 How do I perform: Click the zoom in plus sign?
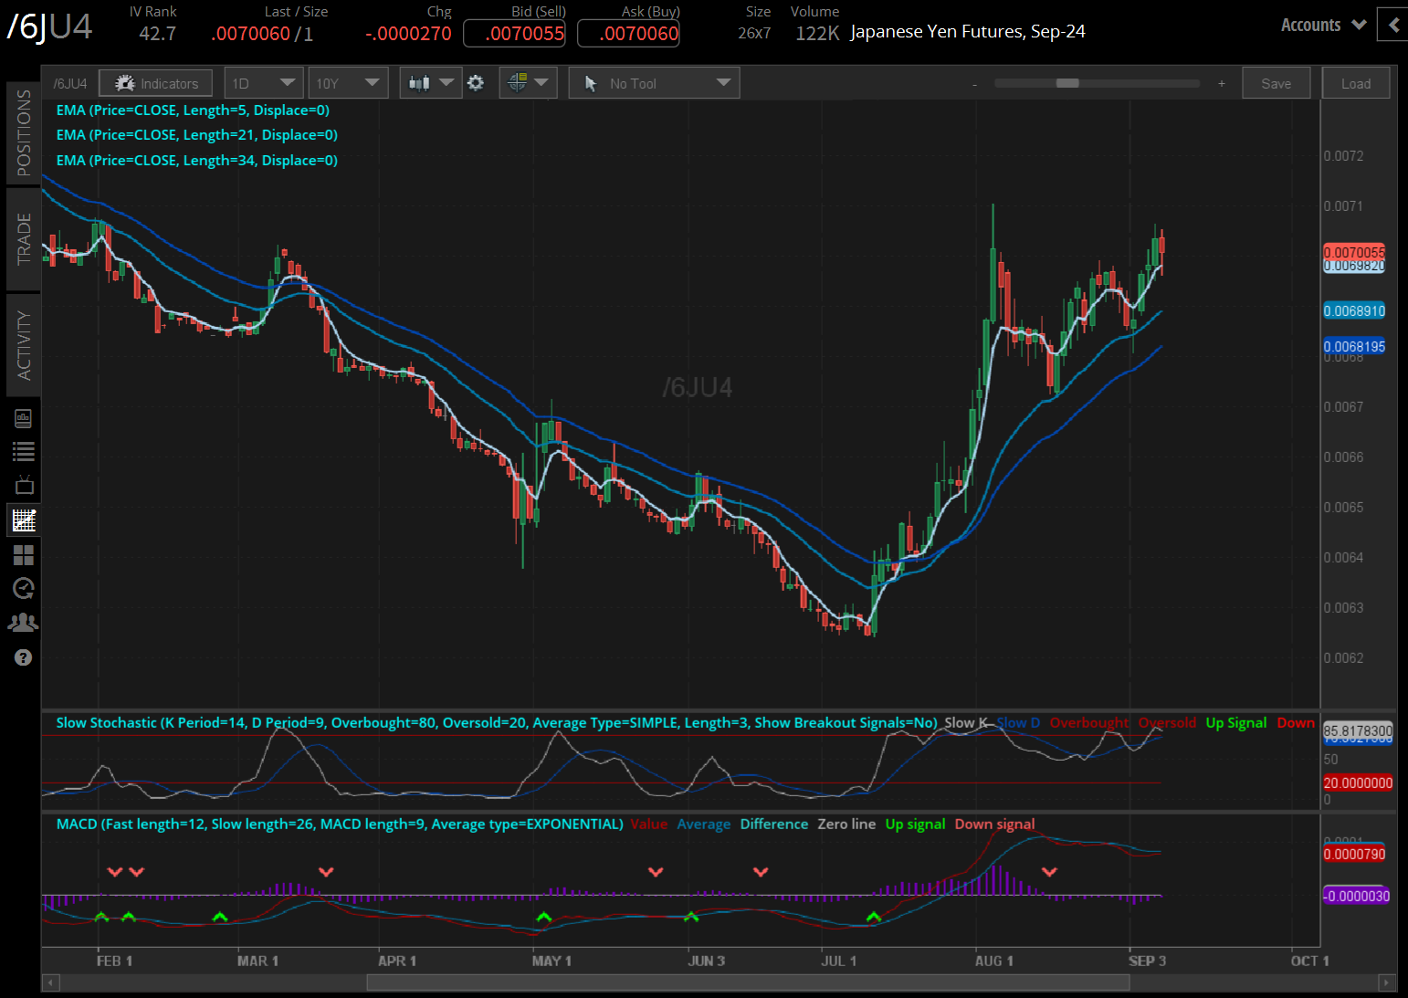click(x=1221, y=84)
